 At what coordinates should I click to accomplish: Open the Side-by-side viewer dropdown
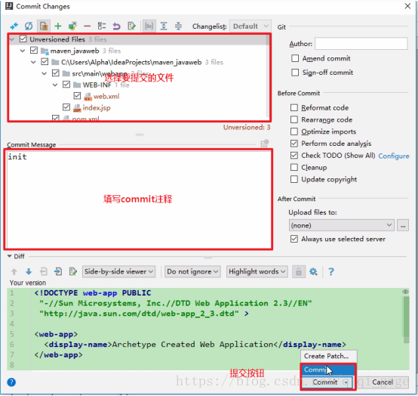[119, 272]
